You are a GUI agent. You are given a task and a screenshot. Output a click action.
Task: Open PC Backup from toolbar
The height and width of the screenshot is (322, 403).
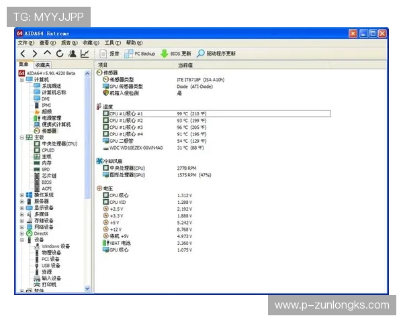click(x=140, y=54)
